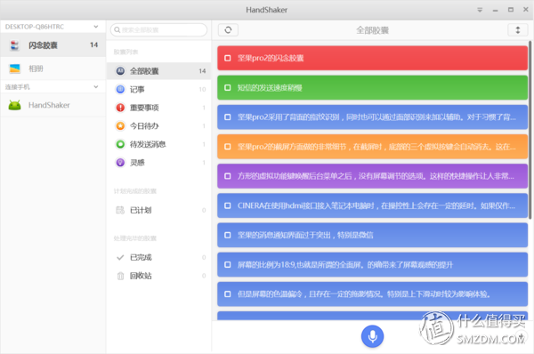Open the title bar options menu icon

coord(480,10)
